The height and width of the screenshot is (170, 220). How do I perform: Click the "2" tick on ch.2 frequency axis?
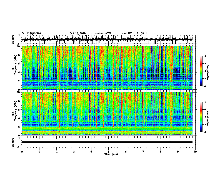pyautogui.click(x=19, y=127)
